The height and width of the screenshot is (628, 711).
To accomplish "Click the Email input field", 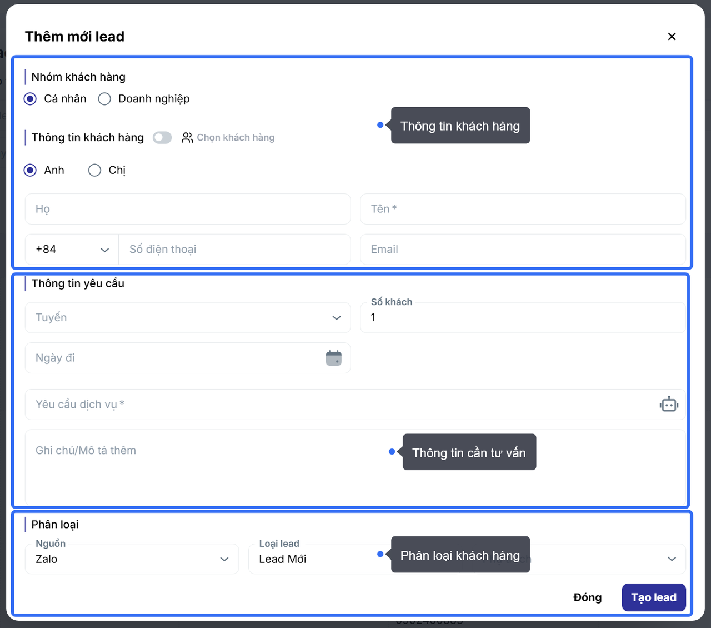I will pos(523,250).
